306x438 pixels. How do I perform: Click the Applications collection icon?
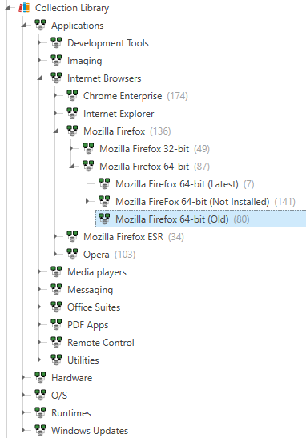click(x=40, y=25)
